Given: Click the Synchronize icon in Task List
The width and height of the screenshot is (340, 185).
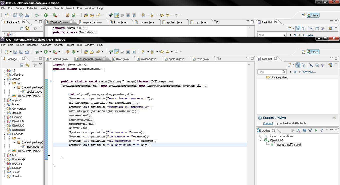Looking at the screenshot, I should pos(330,65).
